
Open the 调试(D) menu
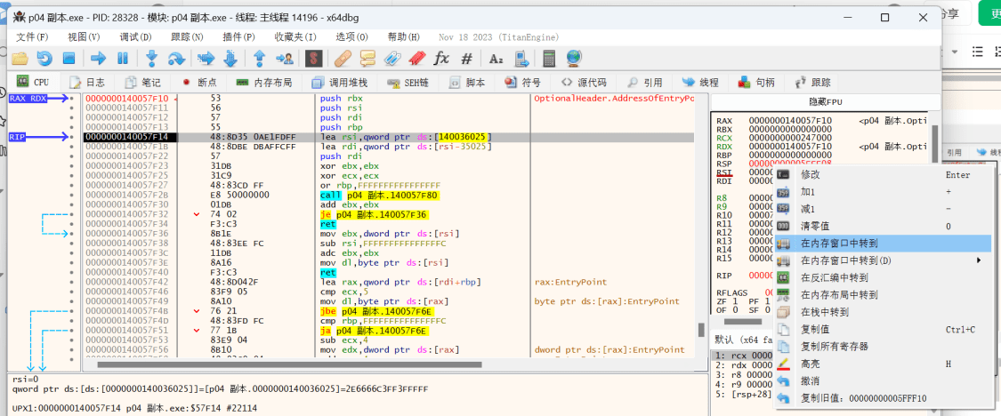(135, 37)
